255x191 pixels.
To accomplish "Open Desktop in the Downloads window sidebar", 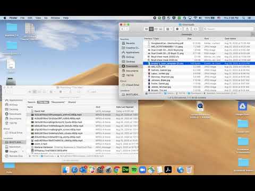I will [130, 62].
